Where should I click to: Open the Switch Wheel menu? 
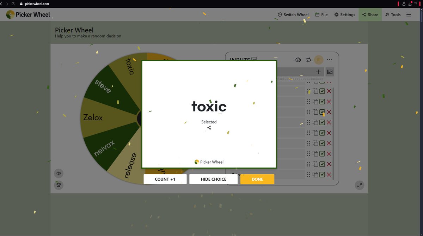click(293, 14)
